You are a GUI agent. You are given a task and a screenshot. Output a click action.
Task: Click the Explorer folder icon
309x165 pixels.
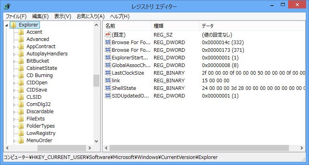click(13, 25)
